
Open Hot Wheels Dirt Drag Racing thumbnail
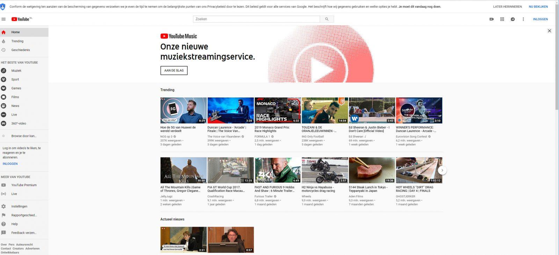(419, 170)
